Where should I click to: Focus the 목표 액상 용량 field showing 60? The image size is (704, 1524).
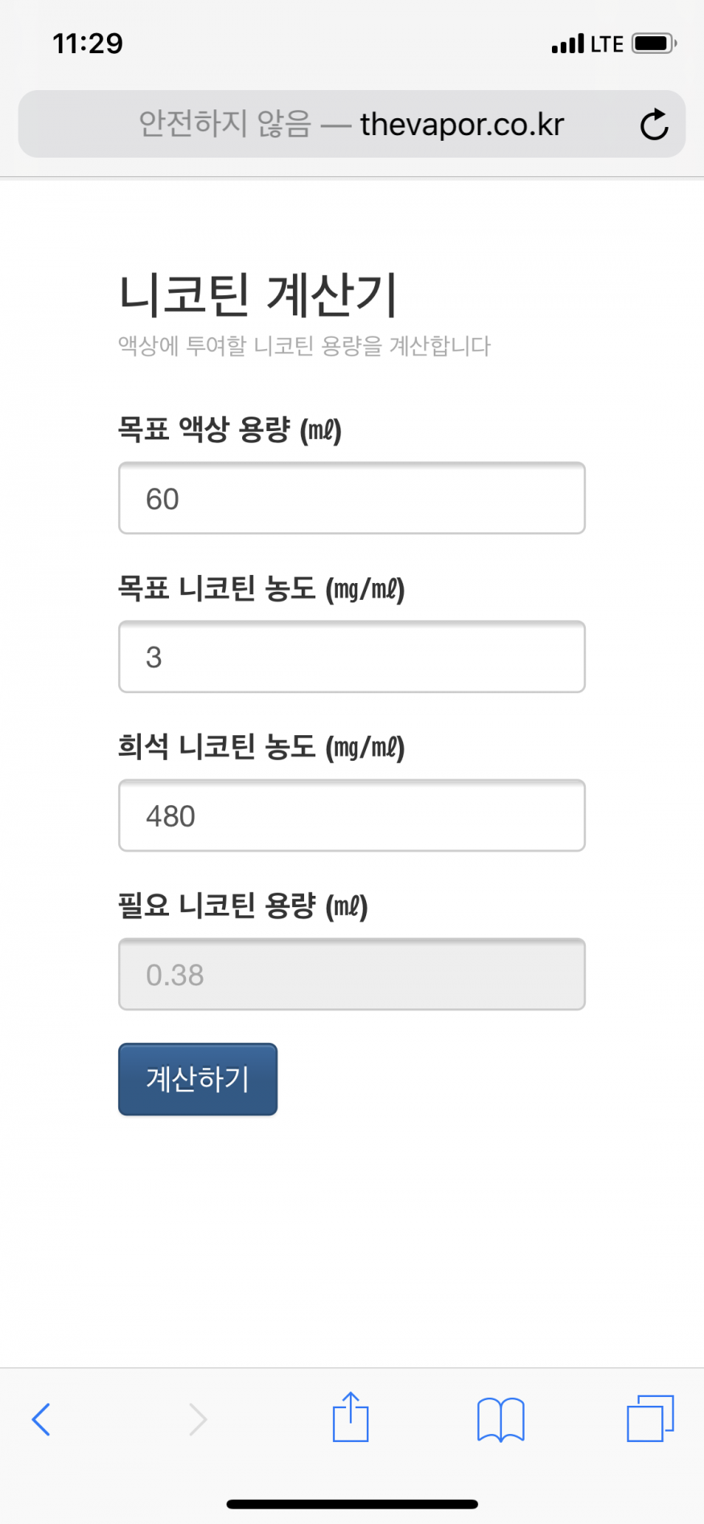(352, 499)
